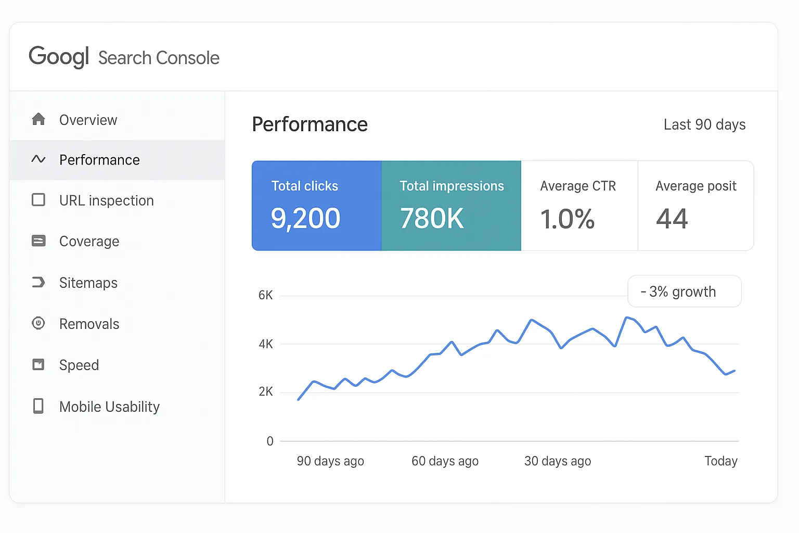The height and width of the screenshot is (533, 799).
Task: Click the URL inspection icon
Action: click(39, 200)
